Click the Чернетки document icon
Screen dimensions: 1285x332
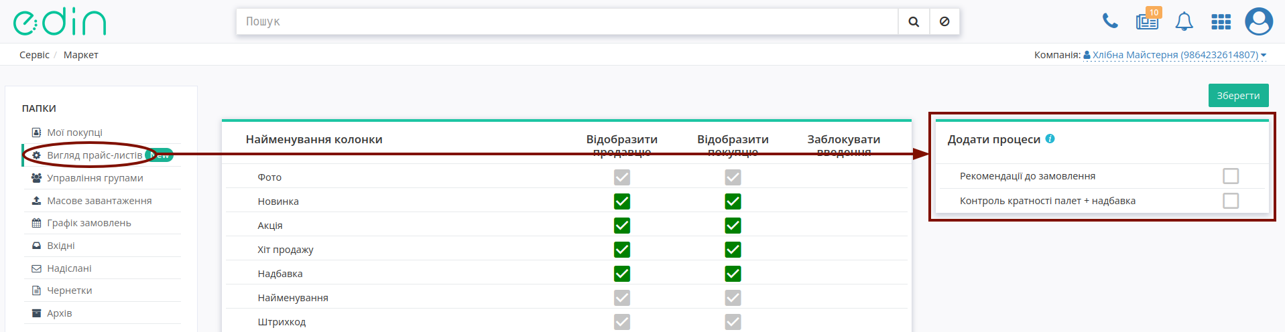(x=37, y=290)
